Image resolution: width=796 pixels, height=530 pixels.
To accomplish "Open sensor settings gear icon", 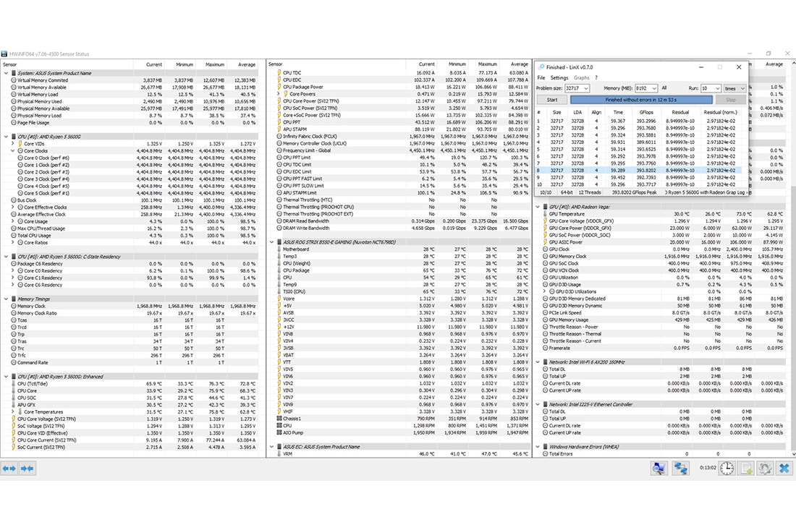I will (764, 469).
